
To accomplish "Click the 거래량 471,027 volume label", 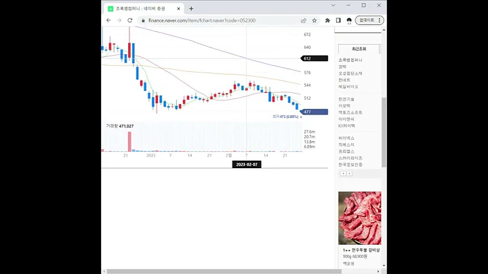I will point(120,126).
